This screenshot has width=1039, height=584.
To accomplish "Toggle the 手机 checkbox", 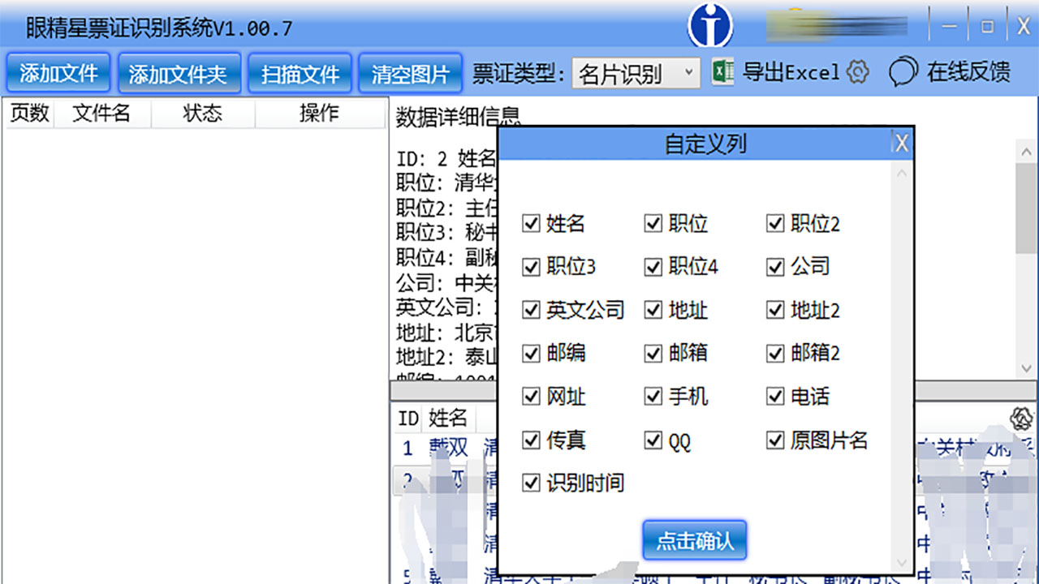I will tap(653, 397).
